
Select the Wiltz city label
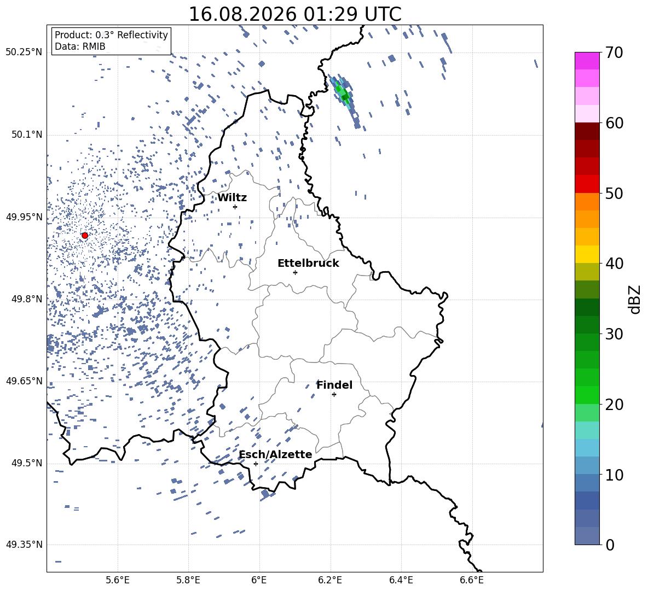[232, 198]
